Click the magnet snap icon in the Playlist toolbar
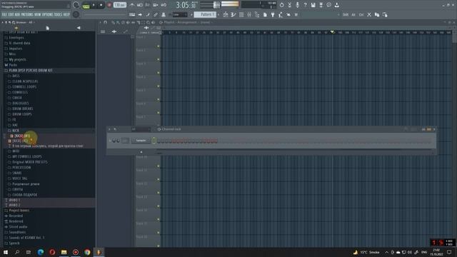Screen dimensions: 457x257 click(106, 22)
